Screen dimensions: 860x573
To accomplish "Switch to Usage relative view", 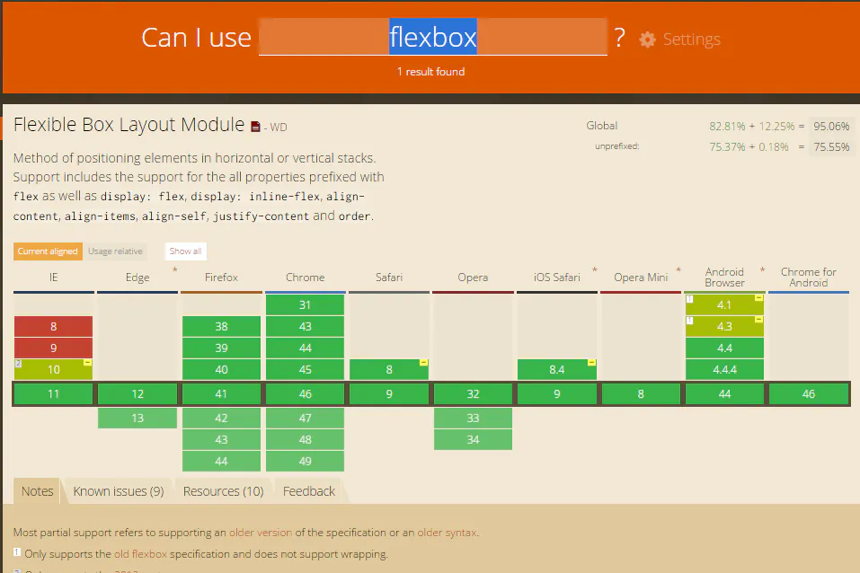I will point(115,251).
